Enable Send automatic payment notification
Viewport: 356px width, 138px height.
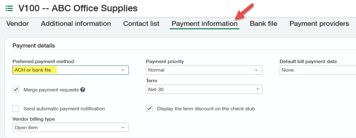16,108
